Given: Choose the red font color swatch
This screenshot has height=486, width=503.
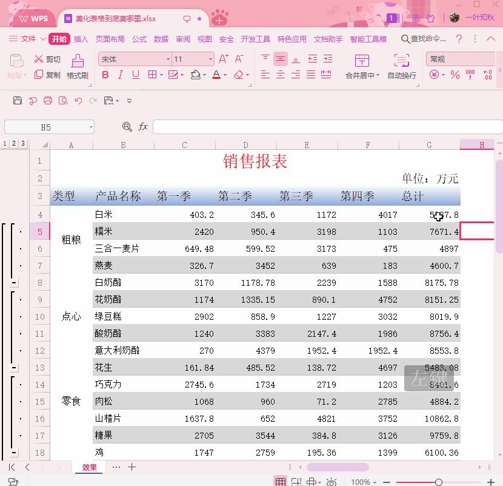Looking at the screenshot, I should click(x=217, y=77).
